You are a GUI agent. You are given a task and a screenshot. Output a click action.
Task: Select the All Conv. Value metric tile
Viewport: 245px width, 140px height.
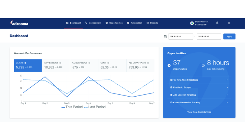pyautogui.click(x=140, y=65)
